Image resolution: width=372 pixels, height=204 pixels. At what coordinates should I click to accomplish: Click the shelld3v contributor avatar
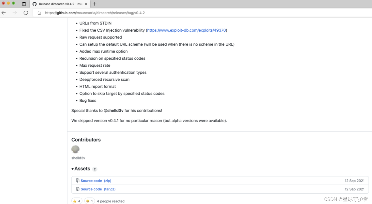[x=75, y=149]
